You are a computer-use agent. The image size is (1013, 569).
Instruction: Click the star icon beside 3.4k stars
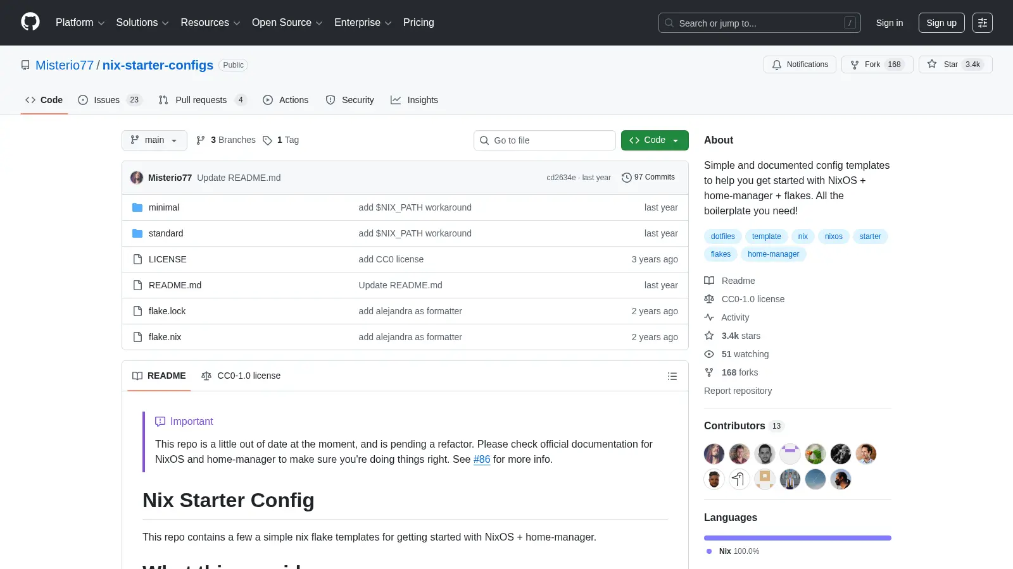(x=709, y=336)
